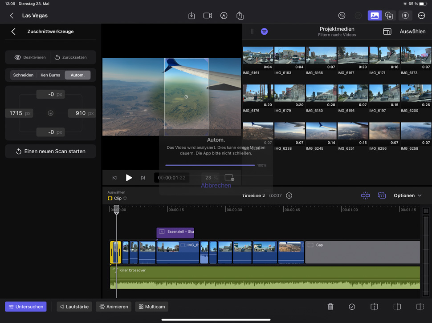Image resolution: width=432 pixels, height=323 pixels.
Task: Click Zurücksetzen to reset crop
Action: click(70, 57)
